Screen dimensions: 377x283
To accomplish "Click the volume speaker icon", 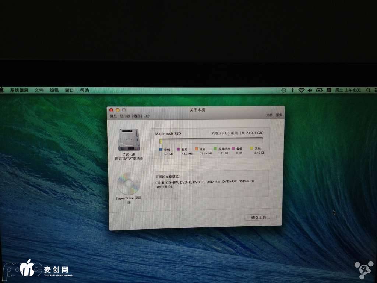I will tap(310, 90).
